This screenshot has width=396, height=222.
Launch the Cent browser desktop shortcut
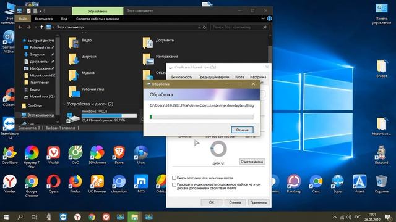click(316, 184)
